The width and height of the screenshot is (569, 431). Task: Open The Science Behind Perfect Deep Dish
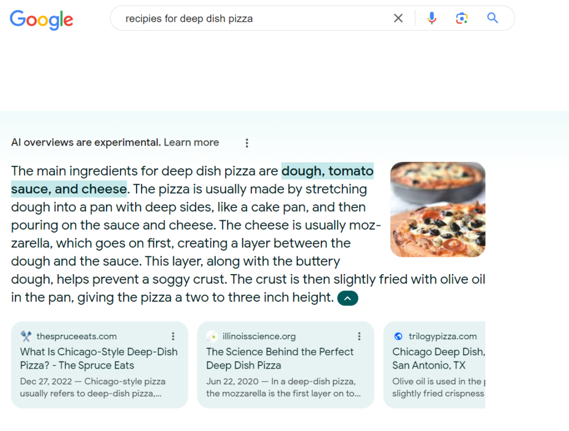(279, 359)
